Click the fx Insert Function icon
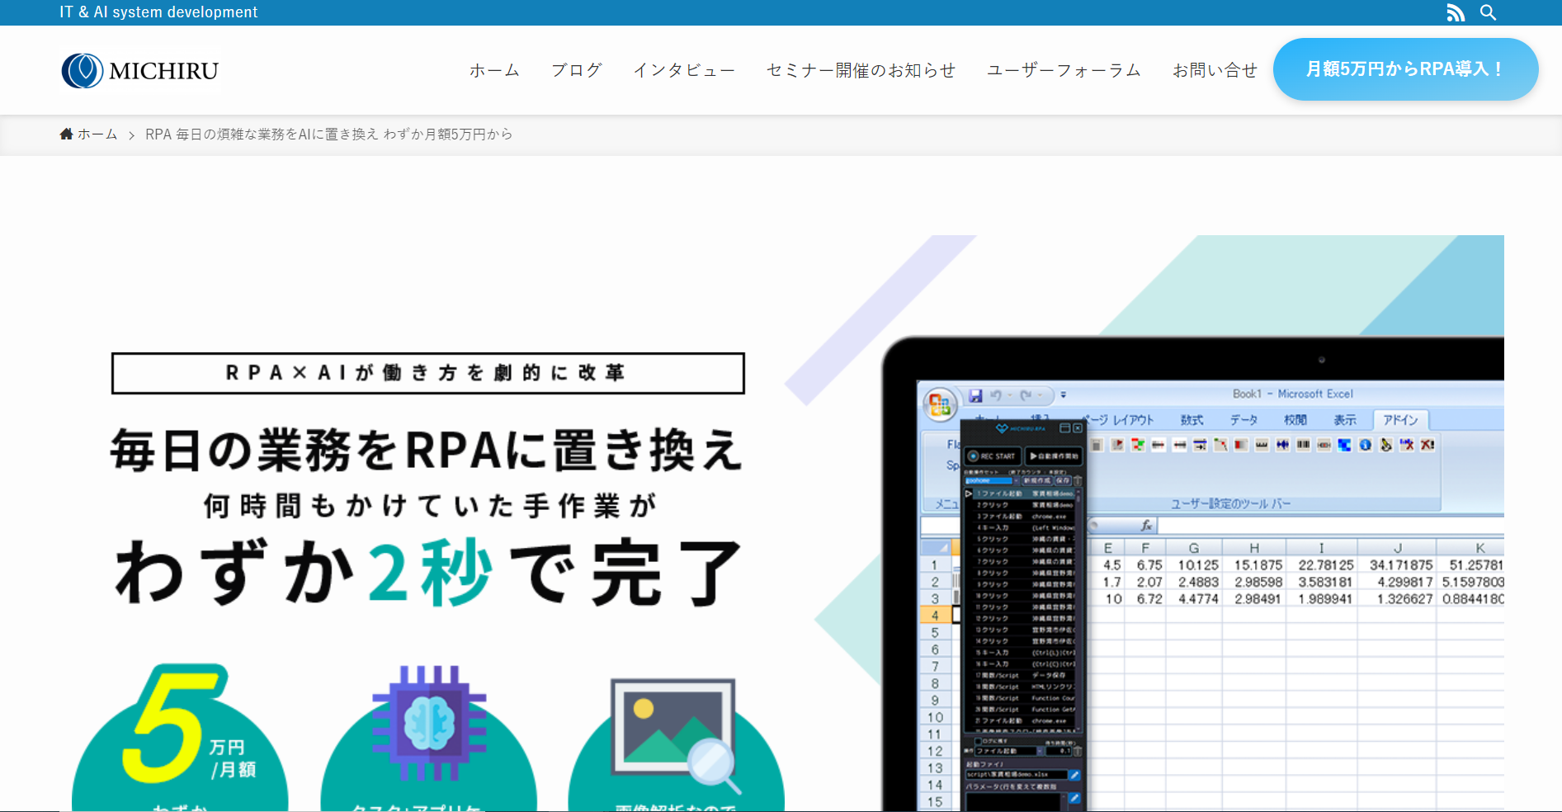The image size is (1562, 812). tap(1145, 526)
